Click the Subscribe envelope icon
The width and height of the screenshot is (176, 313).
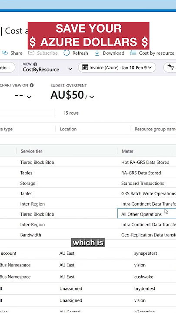[31, 53]
